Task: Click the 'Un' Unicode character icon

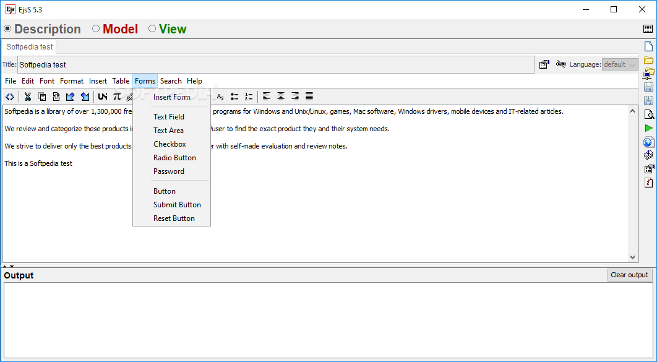Action: pyautogui.click(x=102, y=97)
